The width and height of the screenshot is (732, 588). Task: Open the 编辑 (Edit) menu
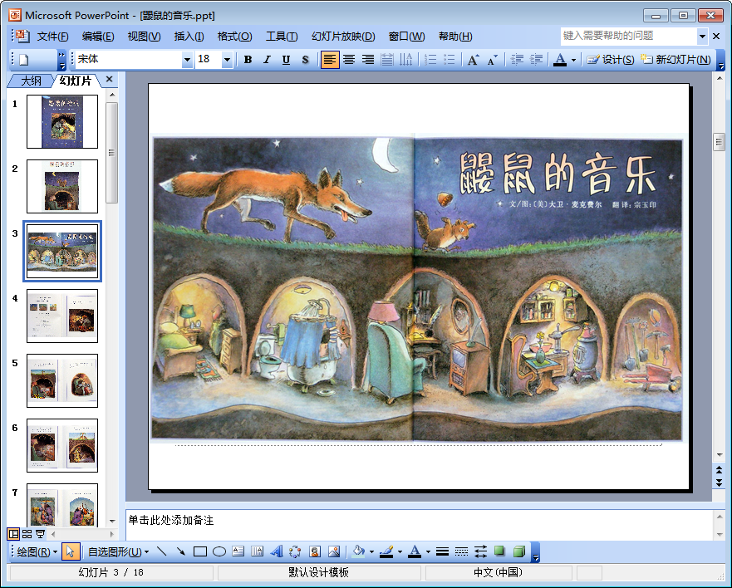tap(98, 37)
